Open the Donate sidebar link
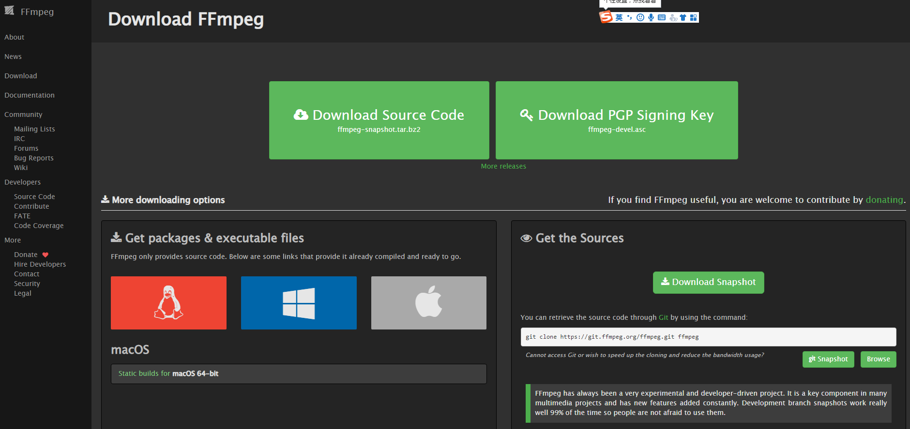Image resolution: width=910 pixels, height=429 pixels. pyautogui.click(x=26, y=255)
